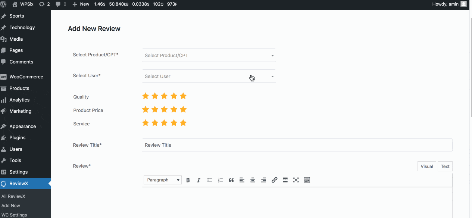Set Quality rating to five stars

(x=183, y=96)
